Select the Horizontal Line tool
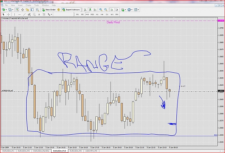Screen dimensions: 225x153 19,14
